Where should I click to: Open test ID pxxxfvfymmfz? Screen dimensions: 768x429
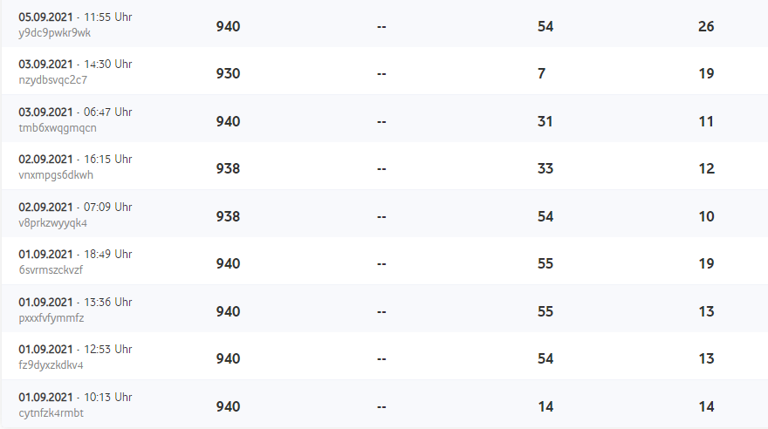51,318
